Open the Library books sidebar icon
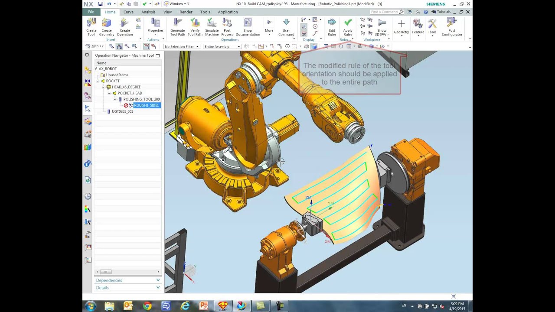 (x=88, y=147)
